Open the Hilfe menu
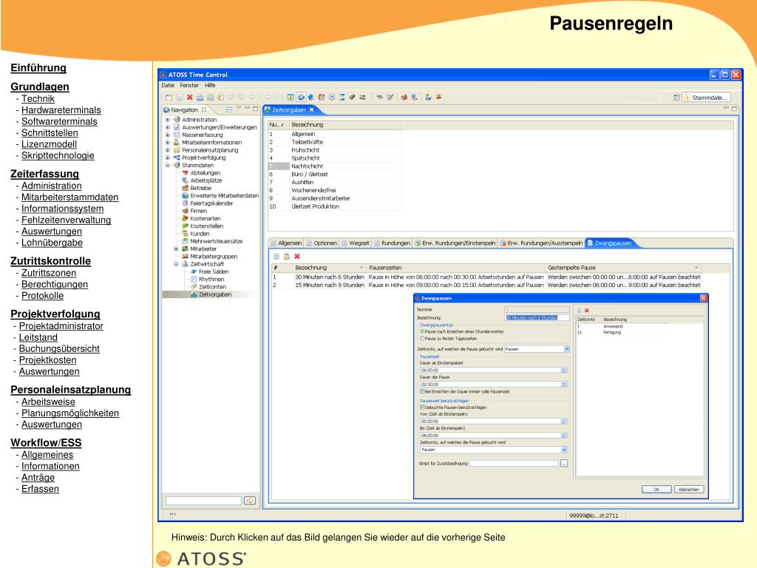The height and width of the screenshot is (568, 757). 210,86
